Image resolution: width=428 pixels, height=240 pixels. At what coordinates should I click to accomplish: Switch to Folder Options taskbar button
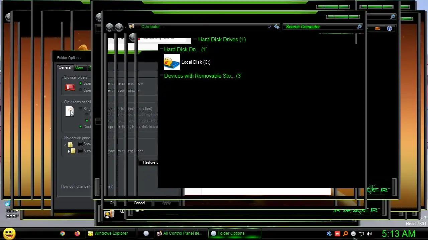point(234,233)
